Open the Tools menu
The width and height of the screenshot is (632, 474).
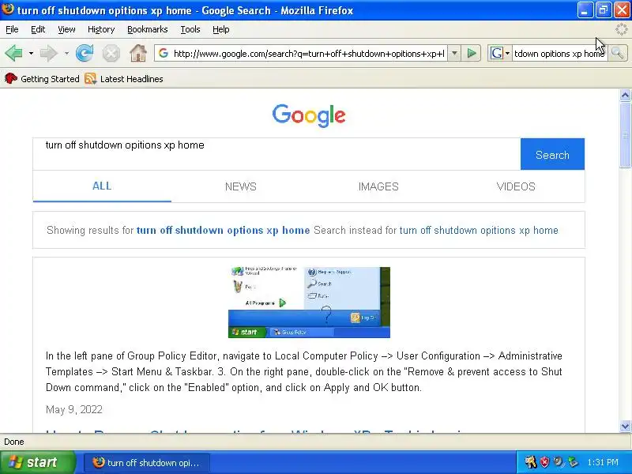(x=190, y=29)
